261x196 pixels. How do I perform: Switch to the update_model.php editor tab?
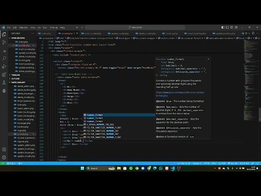pos(119,33)
